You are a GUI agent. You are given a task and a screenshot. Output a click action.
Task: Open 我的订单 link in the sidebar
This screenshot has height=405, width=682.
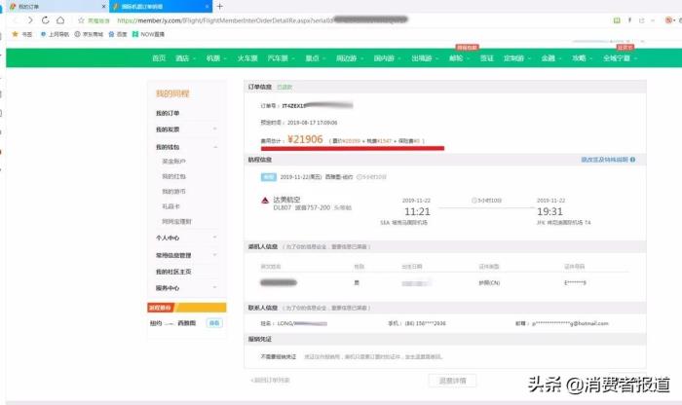pos(169,113)
